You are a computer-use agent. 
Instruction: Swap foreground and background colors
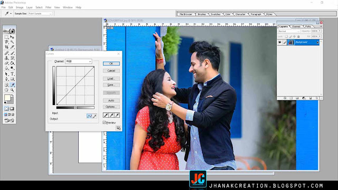click(13, 96)
